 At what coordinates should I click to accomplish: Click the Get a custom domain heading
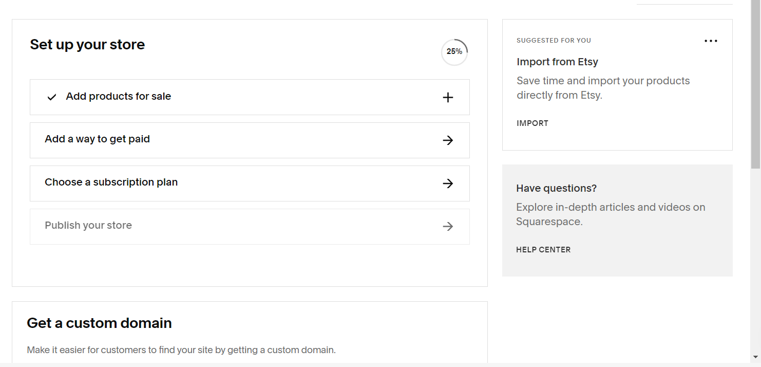click(x=99, y=323)
